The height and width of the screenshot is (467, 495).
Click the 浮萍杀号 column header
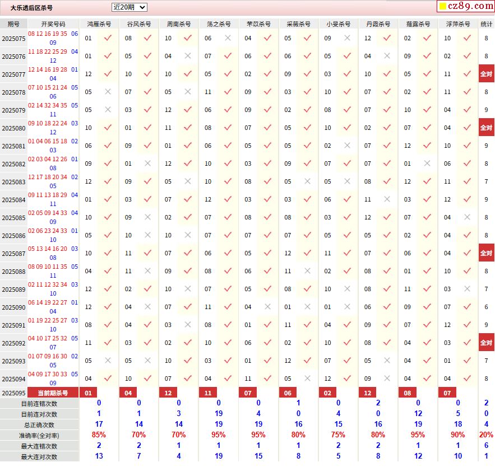coord(458,24)
